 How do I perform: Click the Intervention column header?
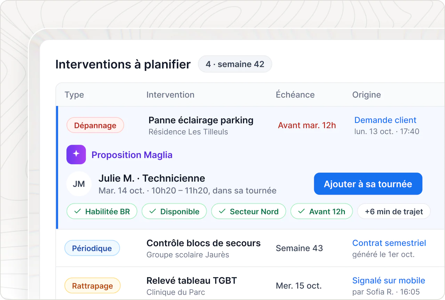[x=170, y=95]
